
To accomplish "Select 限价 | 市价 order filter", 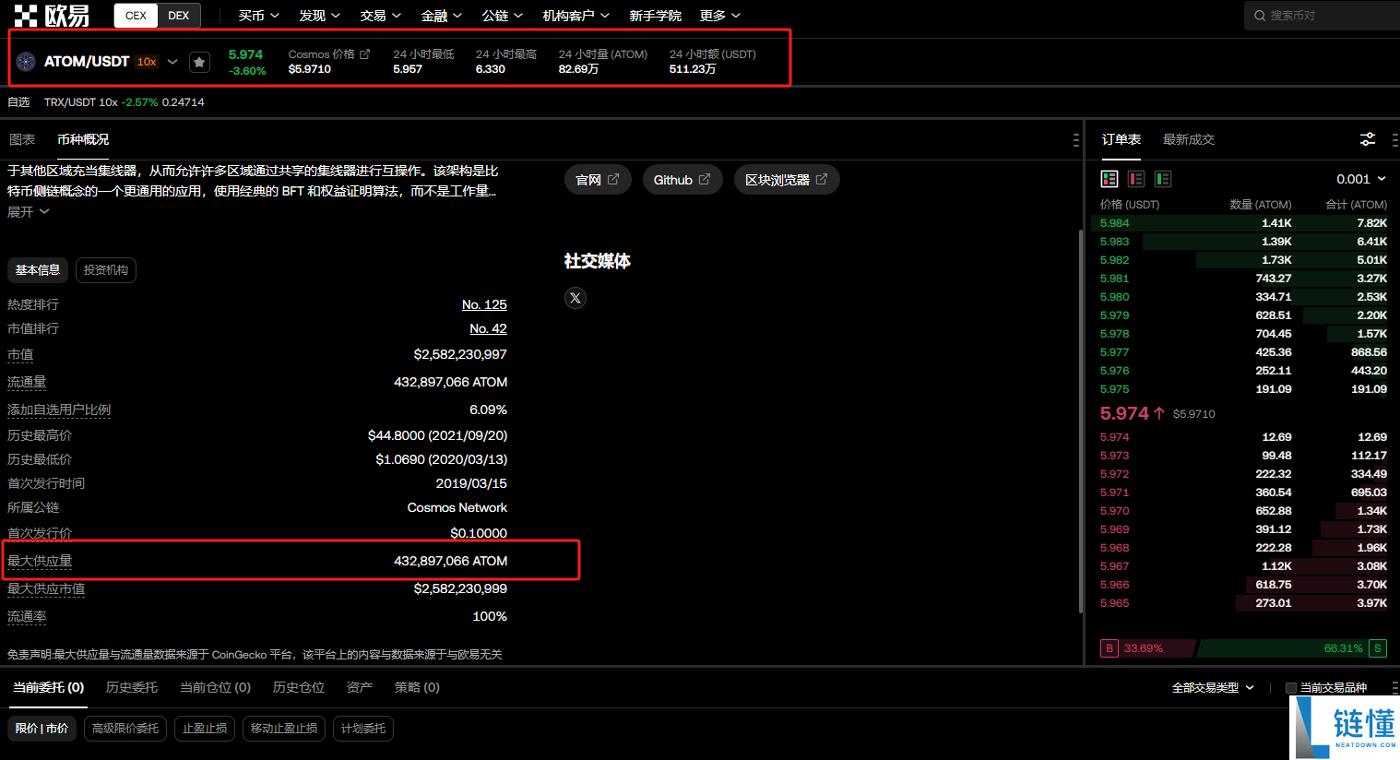I will click(x=42, y=729).
